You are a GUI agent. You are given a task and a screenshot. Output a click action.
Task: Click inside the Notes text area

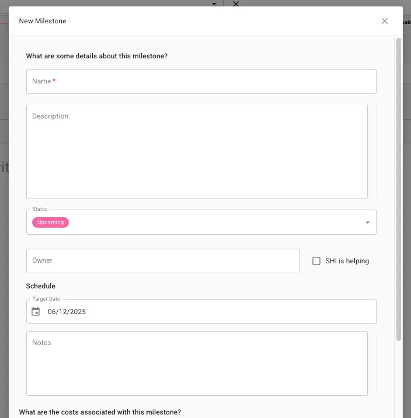(197, 363)
